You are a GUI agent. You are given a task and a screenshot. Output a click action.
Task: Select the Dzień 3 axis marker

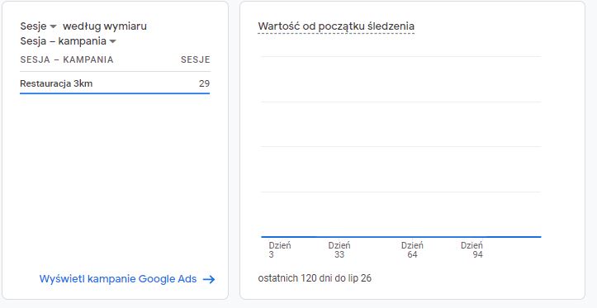(279, 250)
